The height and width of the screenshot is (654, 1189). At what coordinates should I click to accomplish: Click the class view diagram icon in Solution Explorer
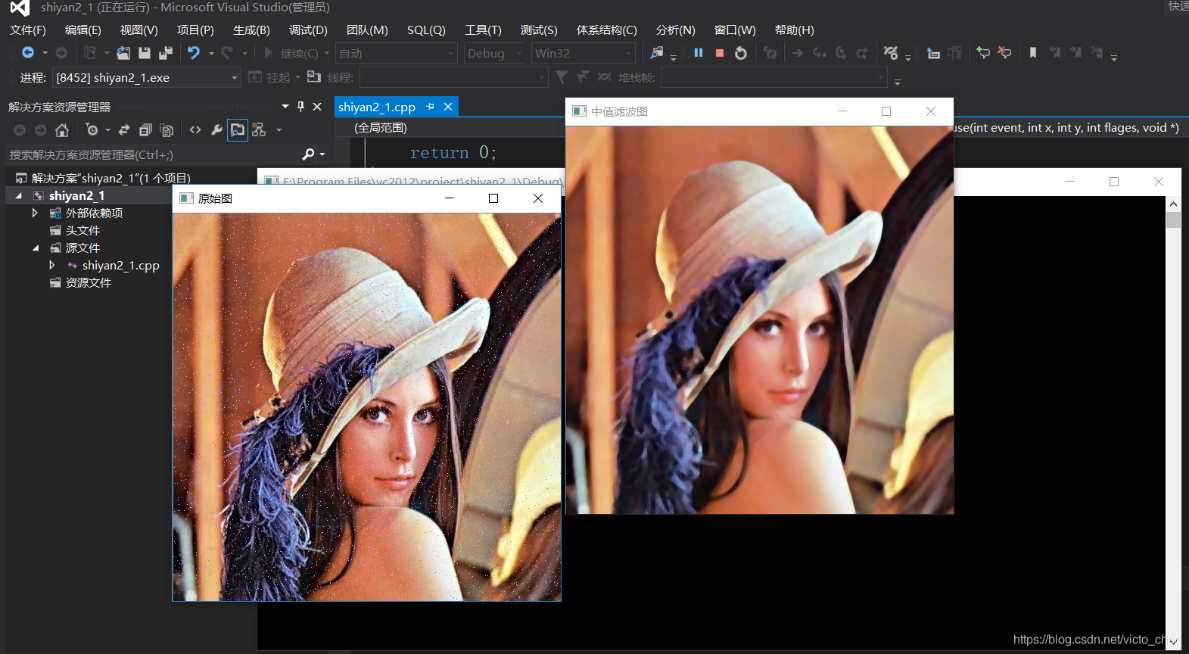click(259, 130)
